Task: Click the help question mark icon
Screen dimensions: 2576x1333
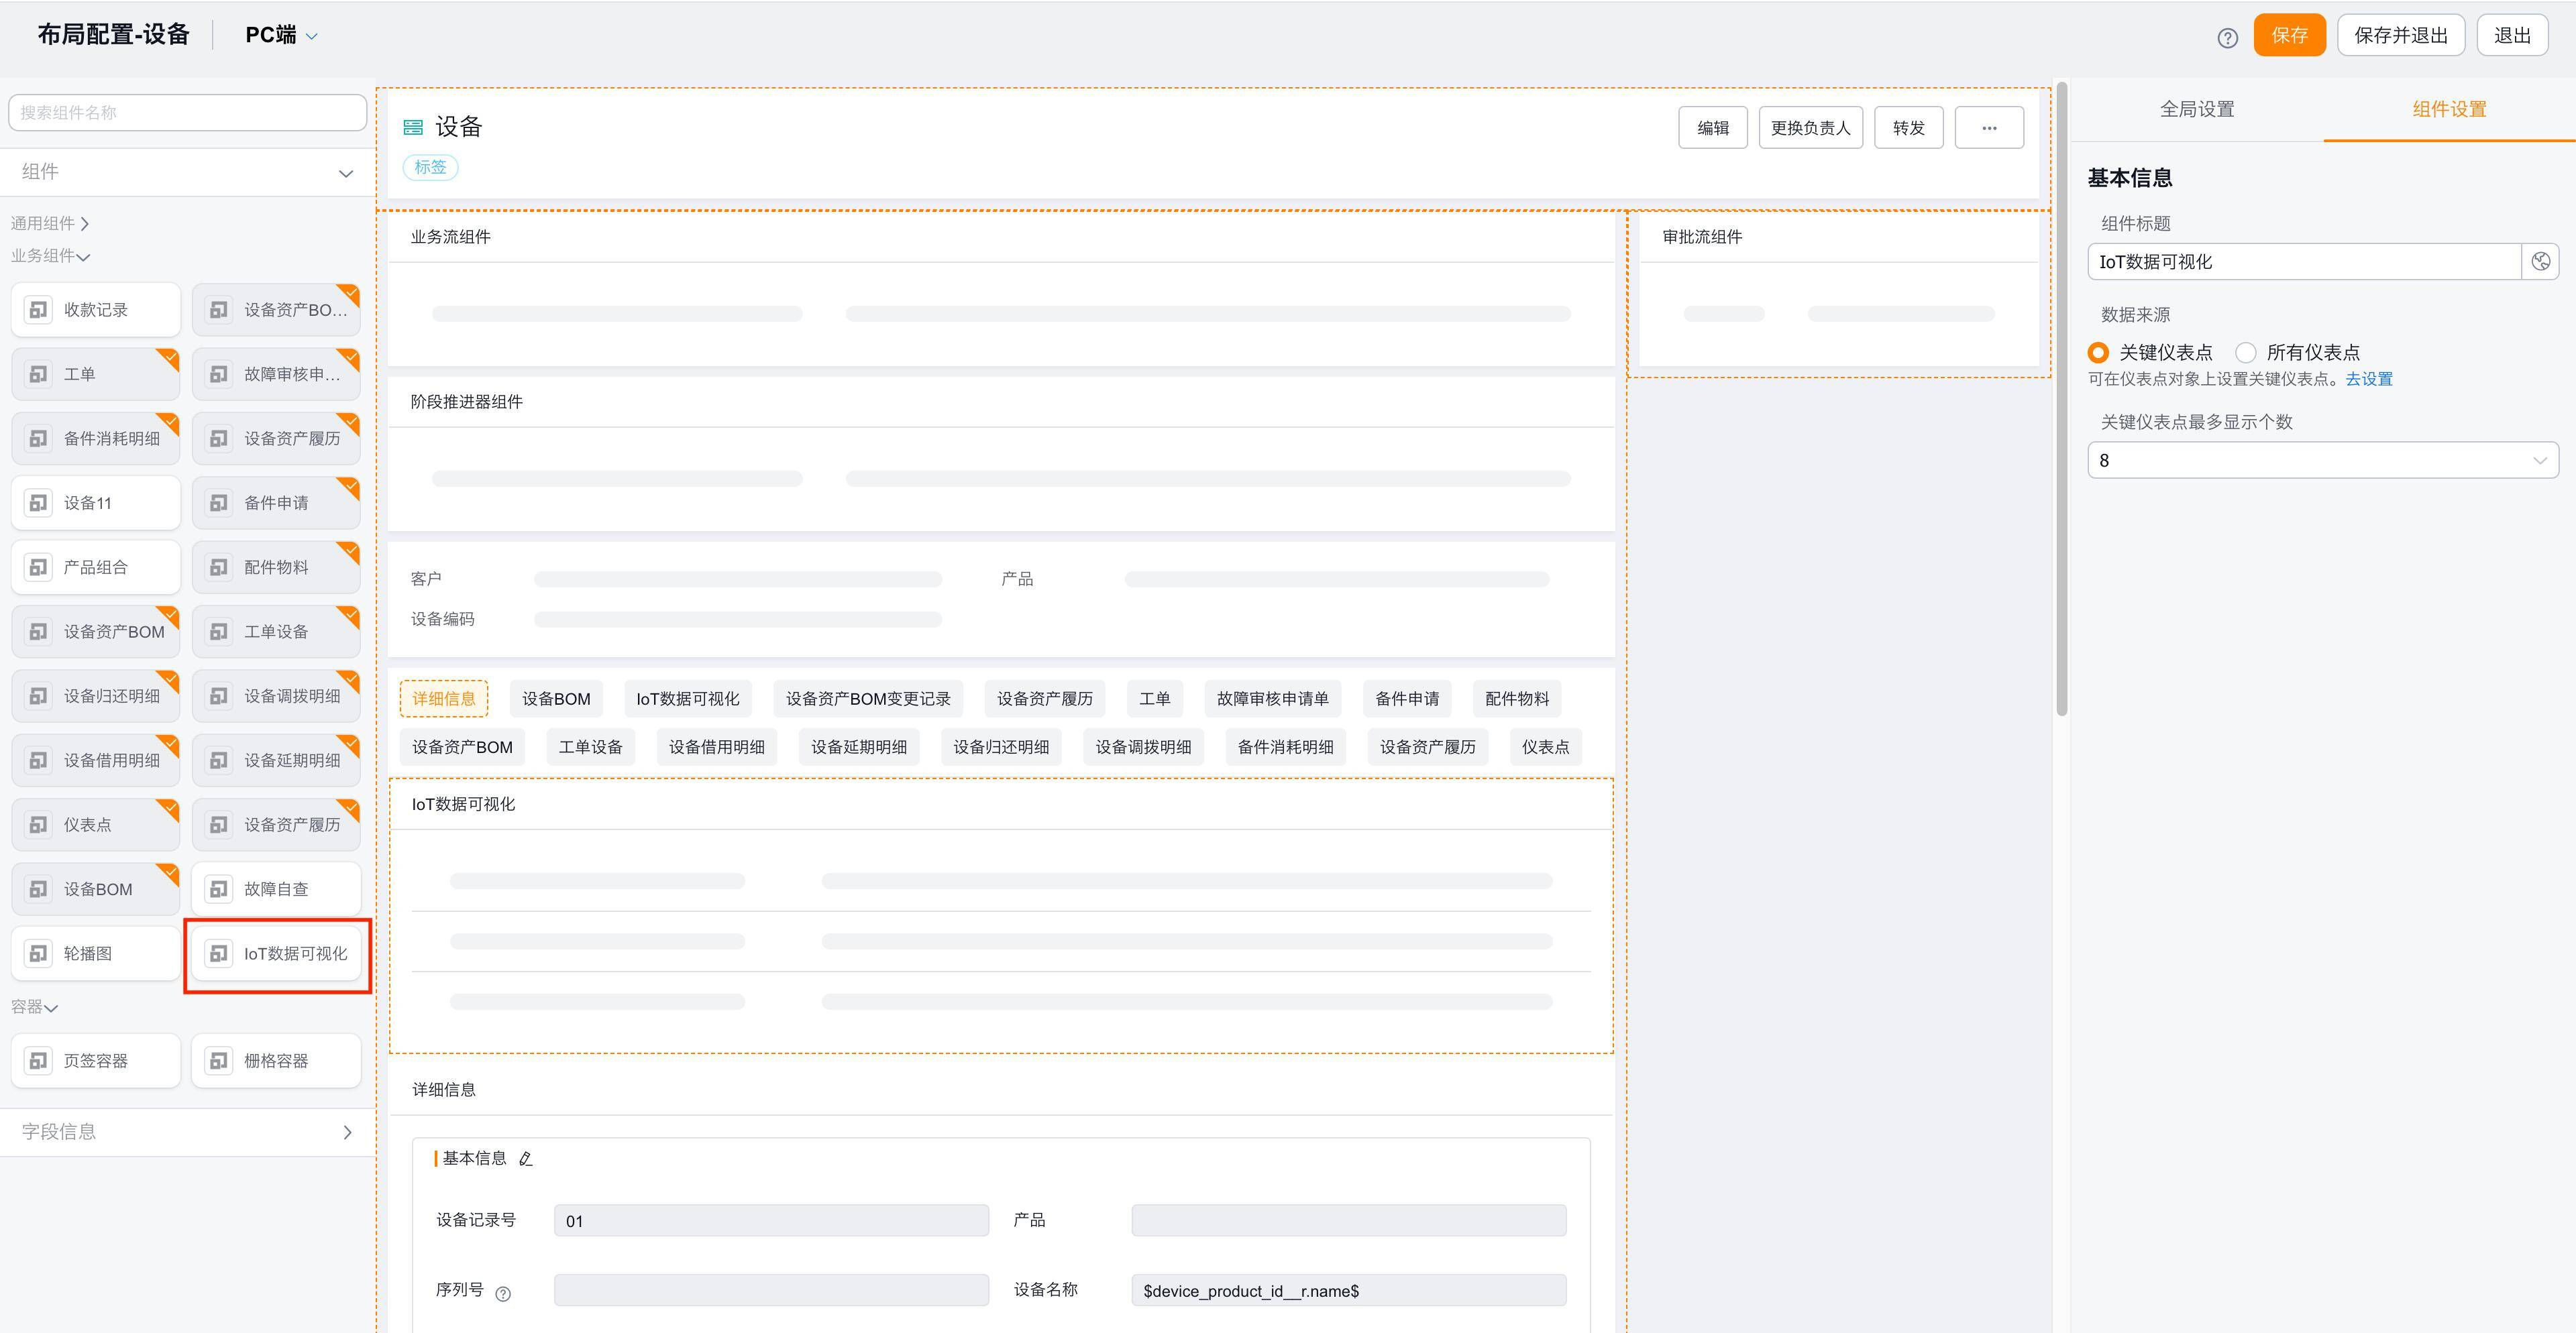Action: coord(2227,38)
